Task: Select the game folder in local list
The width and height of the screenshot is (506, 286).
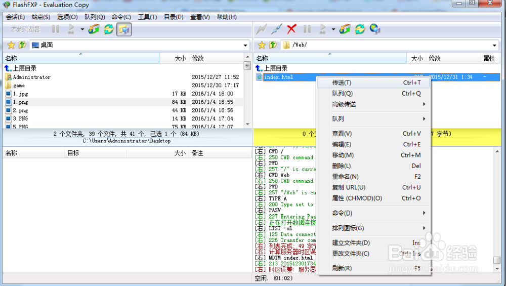Action: point(19,86)
